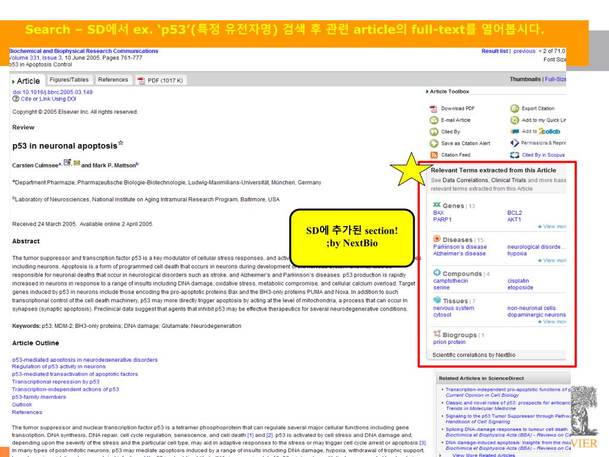Click the cytosol tissue link

coord(442,315)
